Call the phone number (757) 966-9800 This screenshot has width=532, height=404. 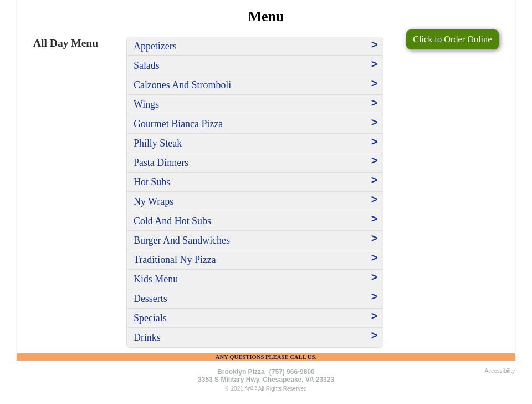pyautogui.click(x=291, y=372)
